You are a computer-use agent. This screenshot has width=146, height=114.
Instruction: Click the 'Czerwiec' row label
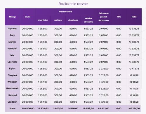click(x=12, y=62)
